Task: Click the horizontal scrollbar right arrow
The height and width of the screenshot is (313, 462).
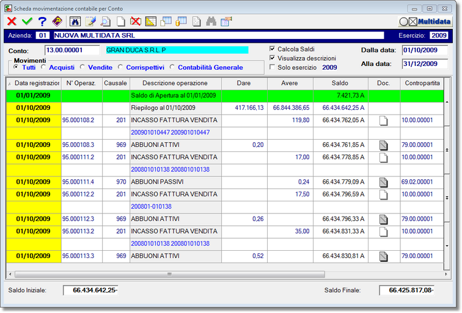Action: pyautogui.click(x=446, y=275)
